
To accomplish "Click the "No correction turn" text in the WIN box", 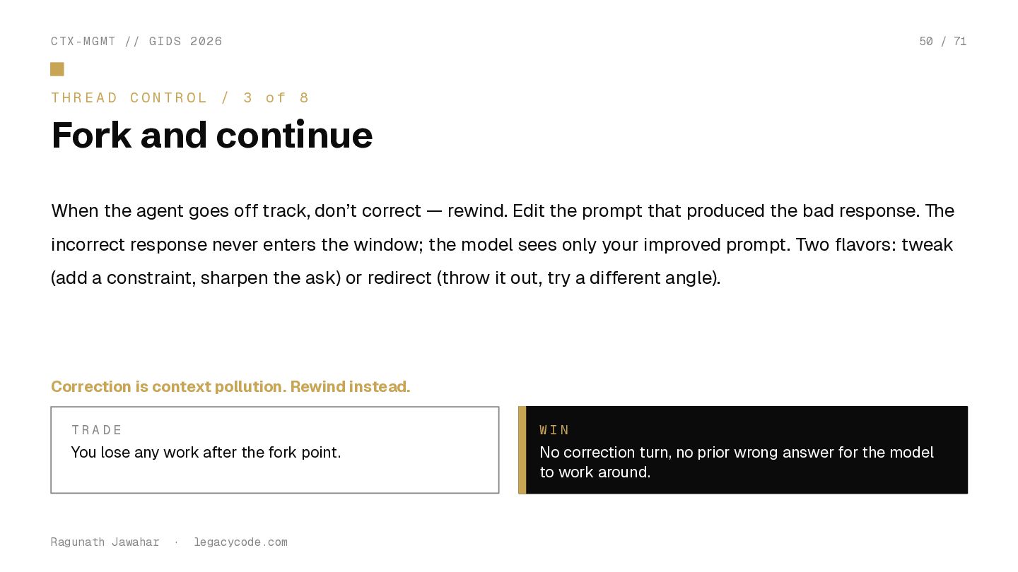I will pos(605,453).
